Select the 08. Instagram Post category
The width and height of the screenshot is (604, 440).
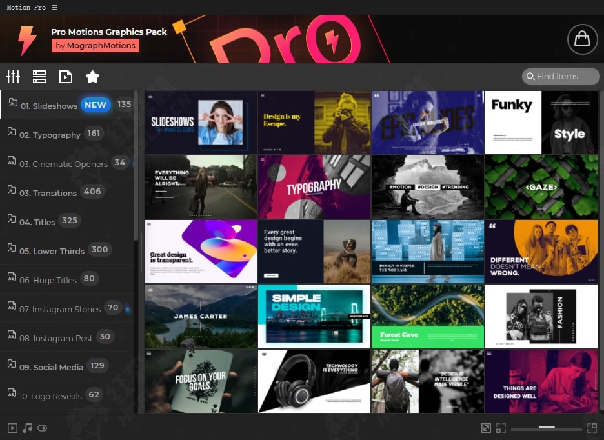(67, 337)
